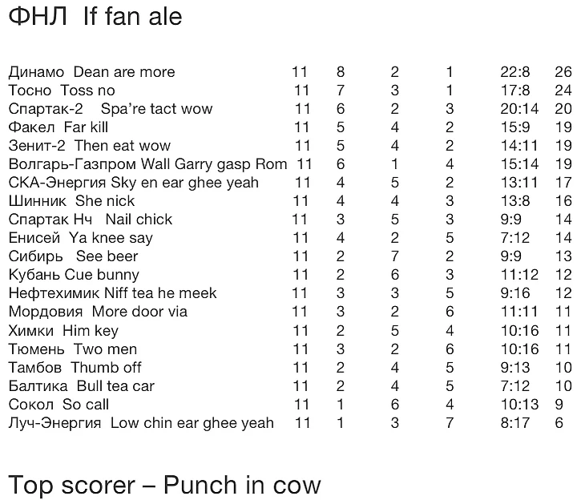Select the "Динамо Dean are more" team row
The width and height of the screenshot is (585, 500).
pyautogui.click(x=91, y=72)
